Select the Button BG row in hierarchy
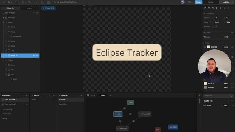The image size is (235, 132). pos(20,55)
